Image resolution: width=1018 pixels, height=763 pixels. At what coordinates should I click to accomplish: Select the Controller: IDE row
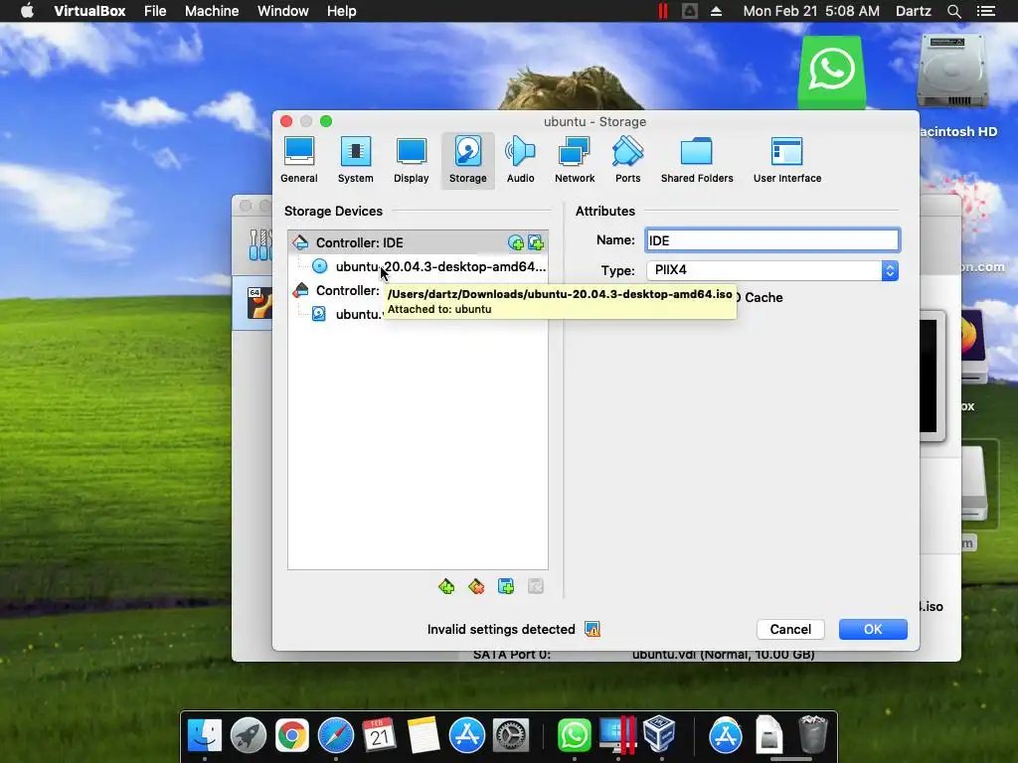pyautogui.click(x=418, y=242)
